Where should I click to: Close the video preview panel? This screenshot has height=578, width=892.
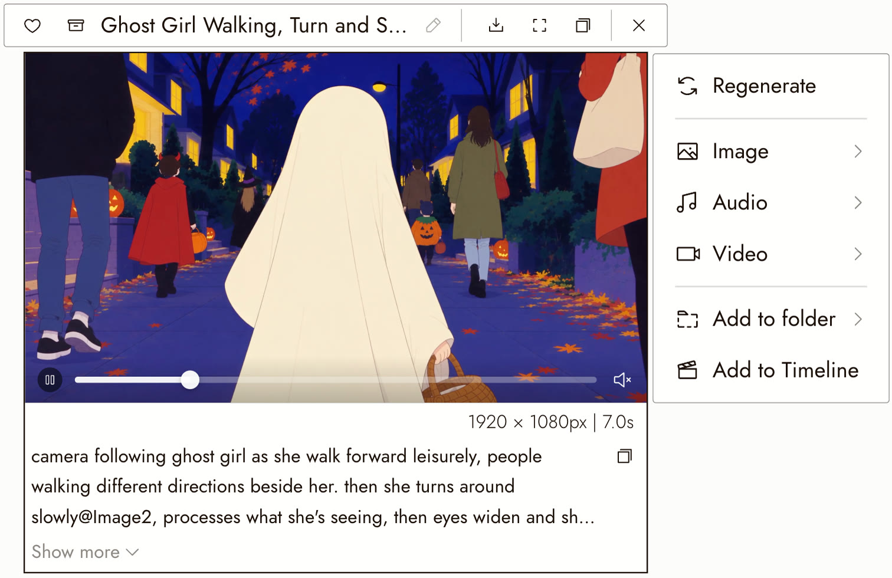[x=639, y=25]
